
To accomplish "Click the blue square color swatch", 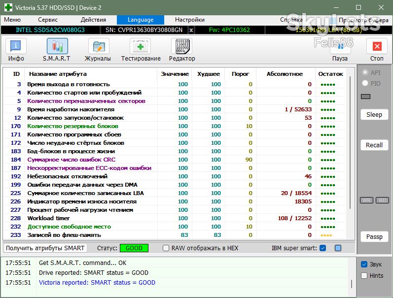I will (x=338, y=248).
